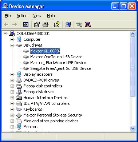Image resolution: width=138 pixels, height=142 pixels.
Task: Click the Help question mark toolbar icon
Action: (57, 24)
